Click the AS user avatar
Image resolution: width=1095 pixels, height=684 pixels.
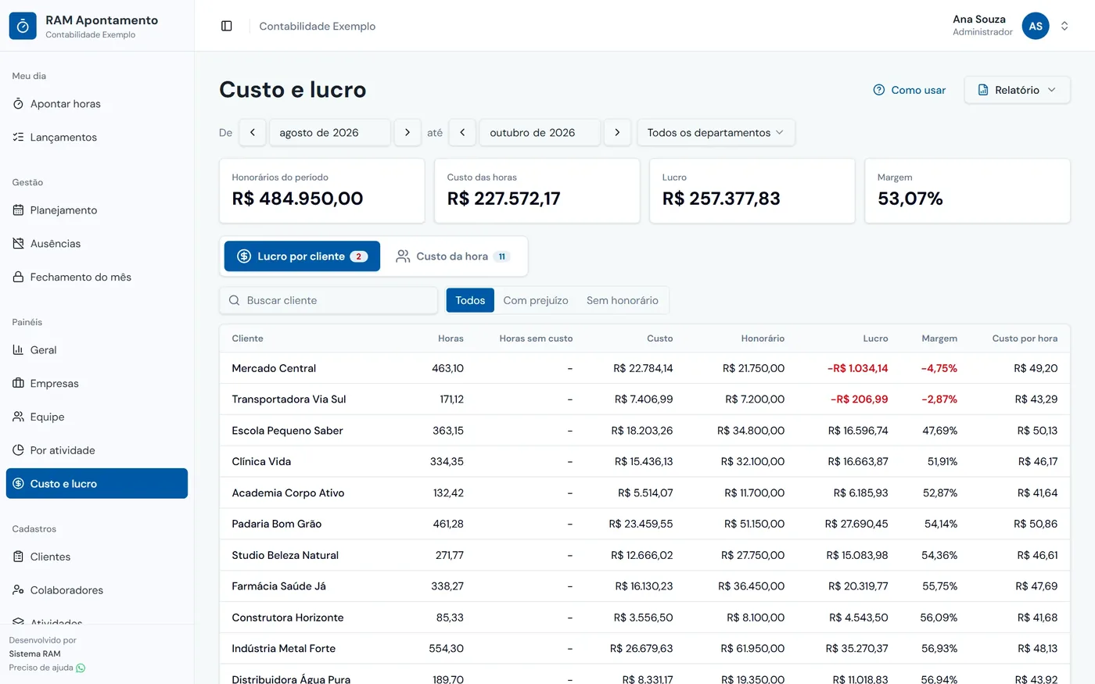point(1036,26)
